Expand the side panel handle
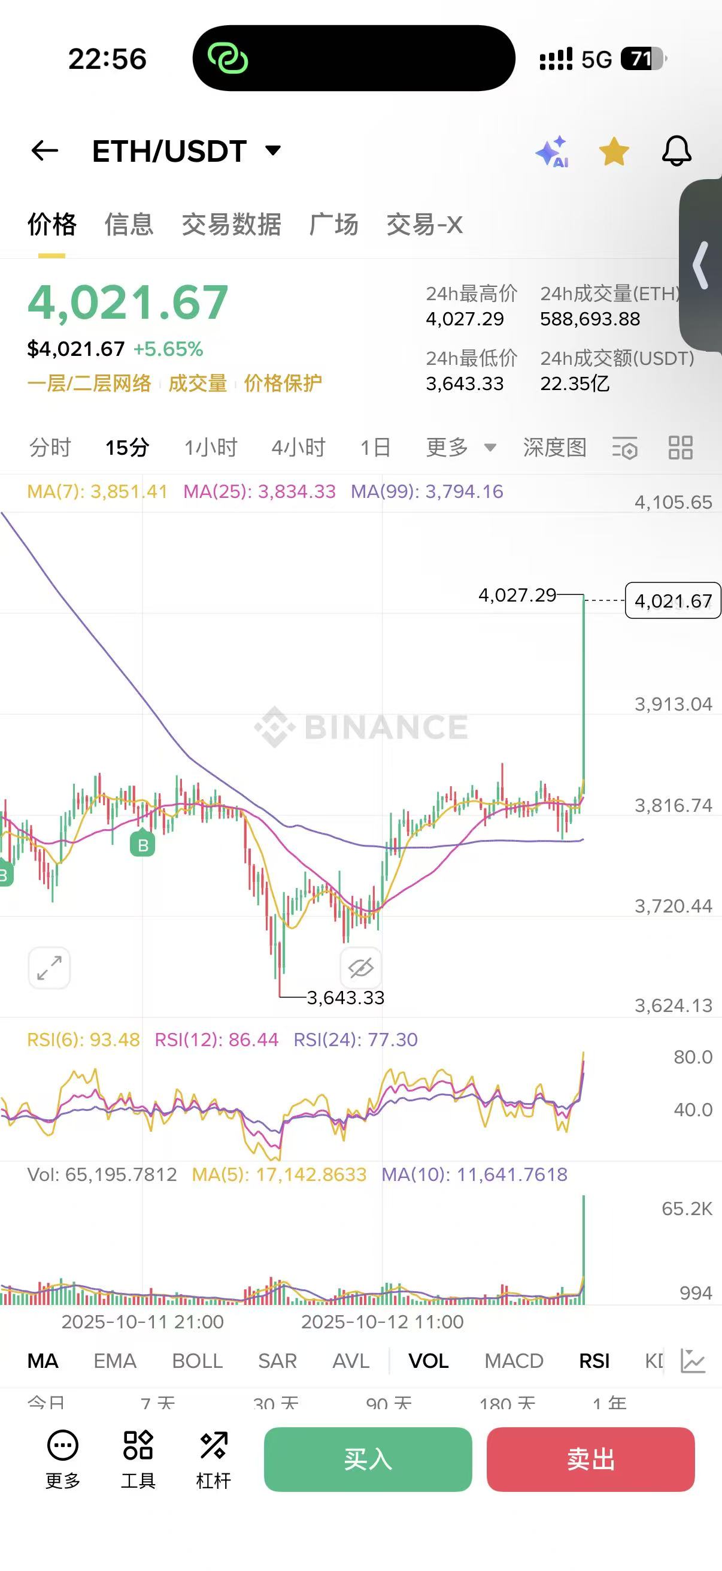Screen dimensions: 722x1571 click(x=702, y=265)
